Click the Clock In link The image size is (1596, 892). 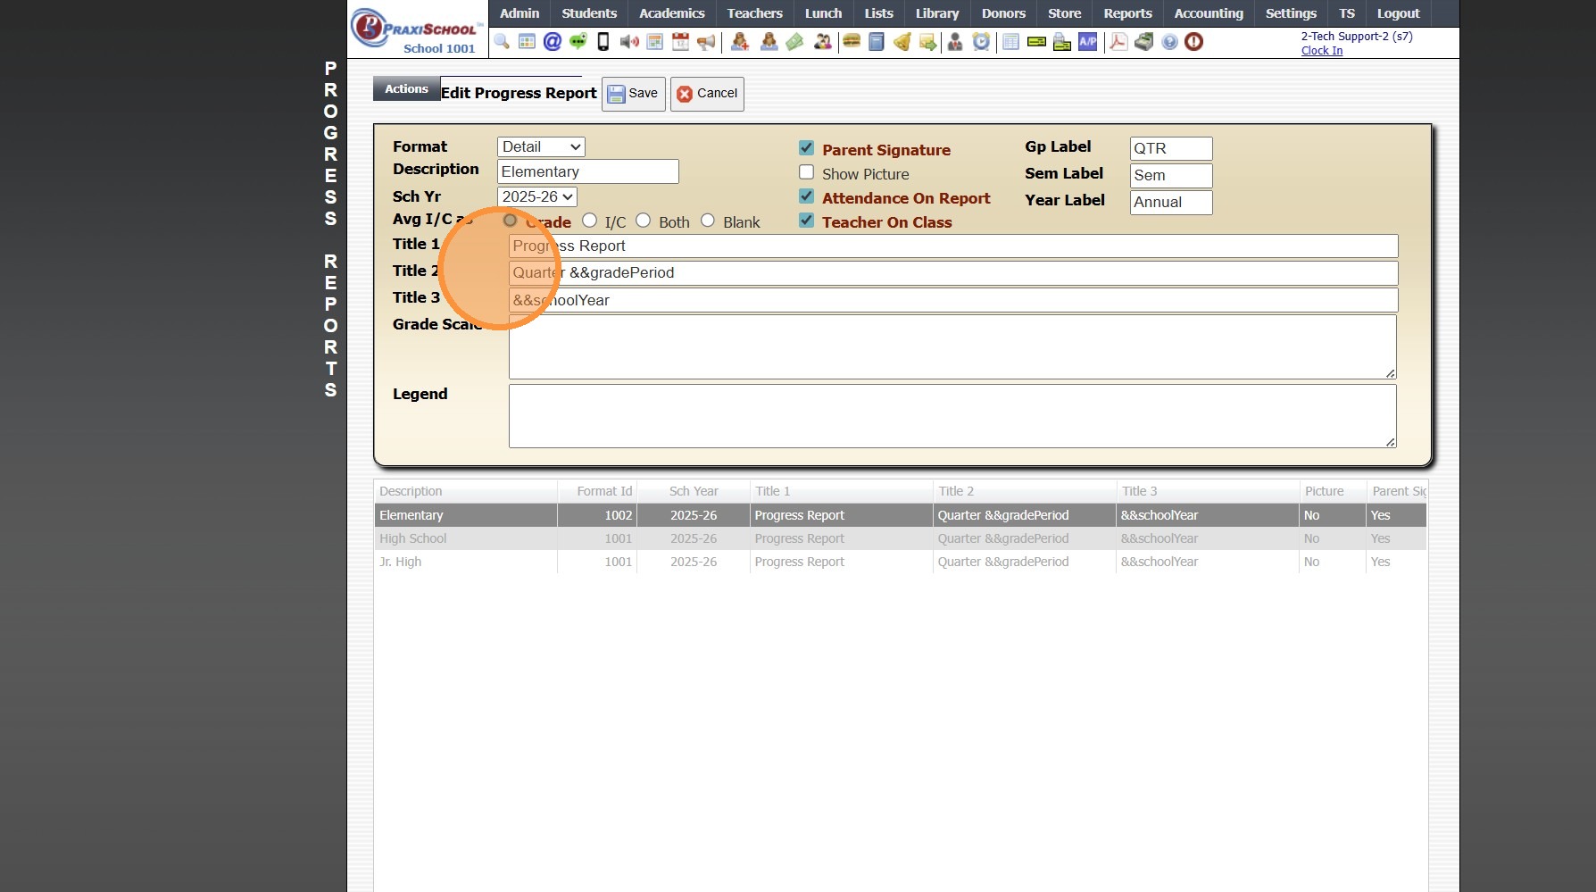click(1322, 51)
